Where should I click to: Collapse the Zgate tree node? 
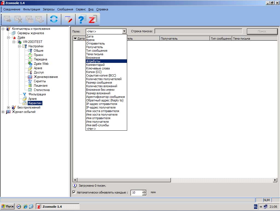pyautogui.click(x=8, y=37)
